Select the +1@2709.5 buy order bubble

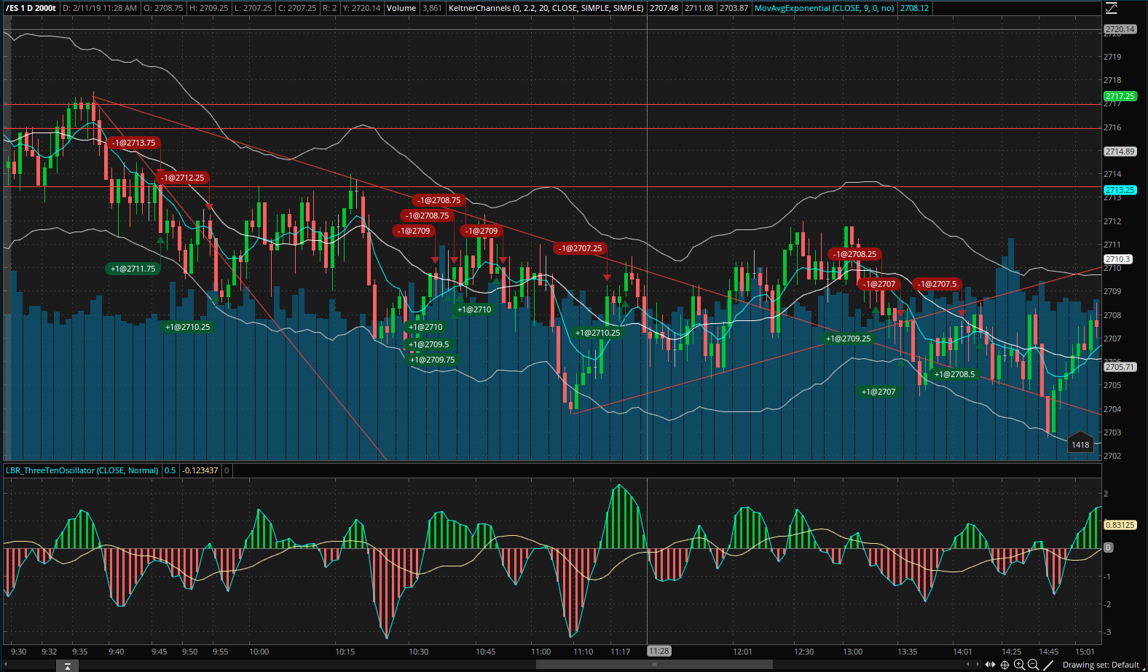tap(429, 344)
